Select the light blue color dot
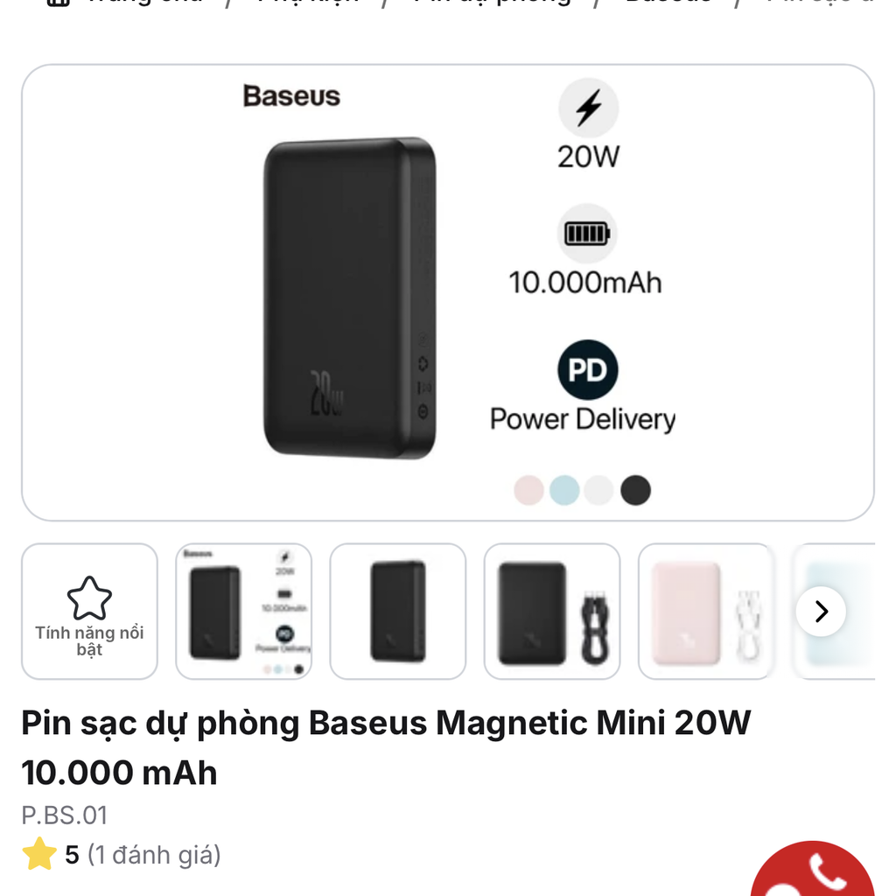This screenshot has width=896, height=896. point(563,491)
